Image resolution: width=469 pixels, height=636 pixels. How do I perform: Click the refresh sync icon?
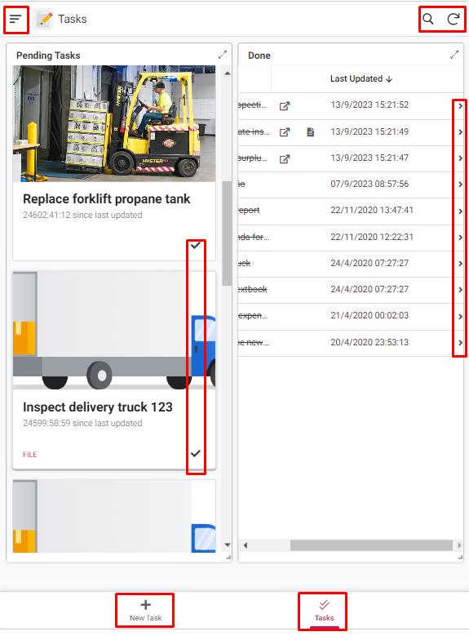click(454, 19)
